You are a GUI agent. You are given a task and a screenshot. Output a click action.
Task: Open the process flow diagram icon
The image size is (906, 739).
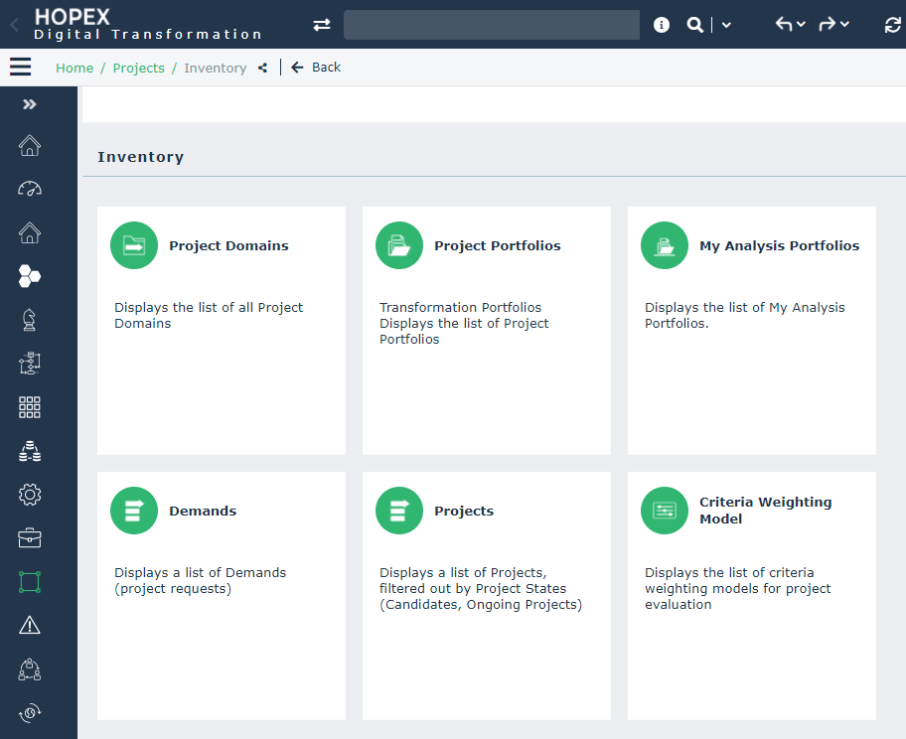pyautogui.click(x=30, y=364)
